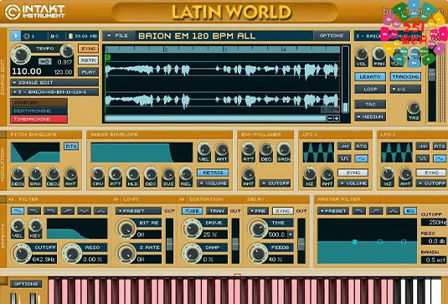The width and height of the screenshot is (448, 304).
Task: Choose the square waveform icon in LFO 2
Action: 423,158
